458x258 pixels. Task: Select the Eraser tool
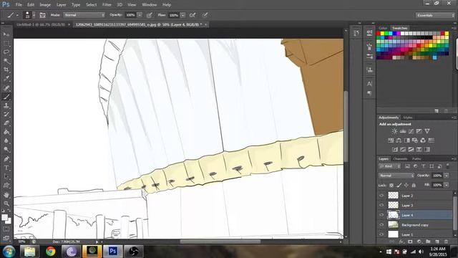[x=6, y=123]
